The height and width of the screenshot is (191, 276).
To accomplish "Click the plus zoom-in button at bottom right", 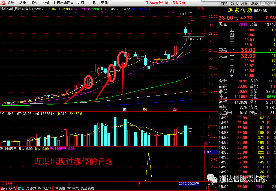I will coord(206,188).
